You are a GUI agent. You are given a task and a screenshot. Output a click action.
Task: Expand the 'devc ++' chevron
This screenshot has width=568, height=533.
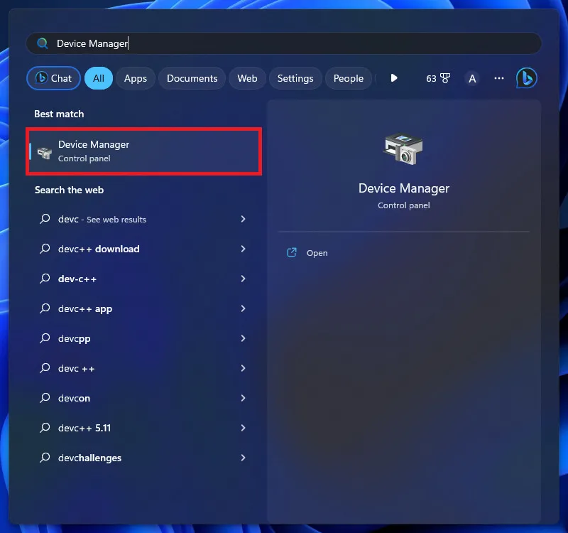click(x=243, y=368)
